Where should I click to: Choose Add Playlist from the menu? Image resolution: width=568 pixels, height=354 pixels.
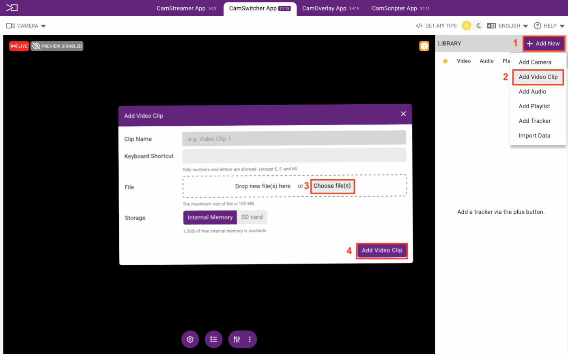[534, 106]
